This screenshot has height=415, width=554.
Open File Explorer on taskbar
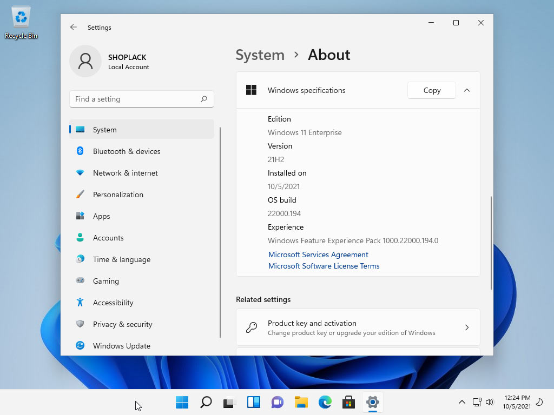[x=301, y=402]
